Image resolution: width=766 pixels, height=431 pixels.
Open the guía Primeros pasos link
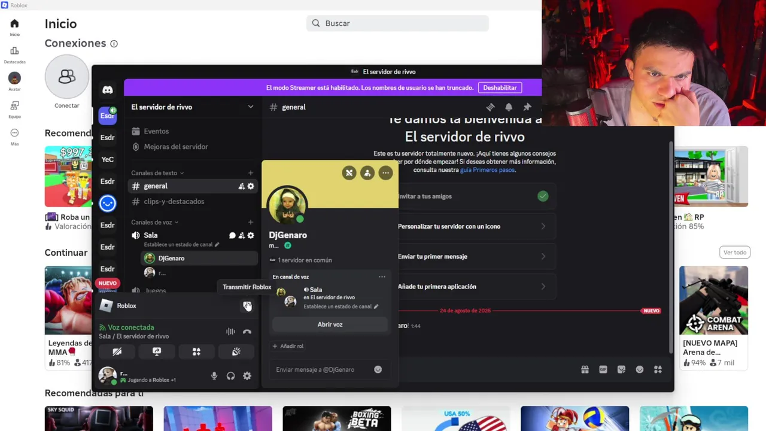pos(487,170)
